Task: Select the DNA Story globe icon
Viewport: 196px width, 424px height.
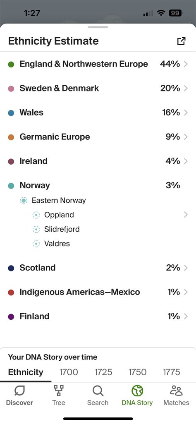Action: (x=137, y=391)
